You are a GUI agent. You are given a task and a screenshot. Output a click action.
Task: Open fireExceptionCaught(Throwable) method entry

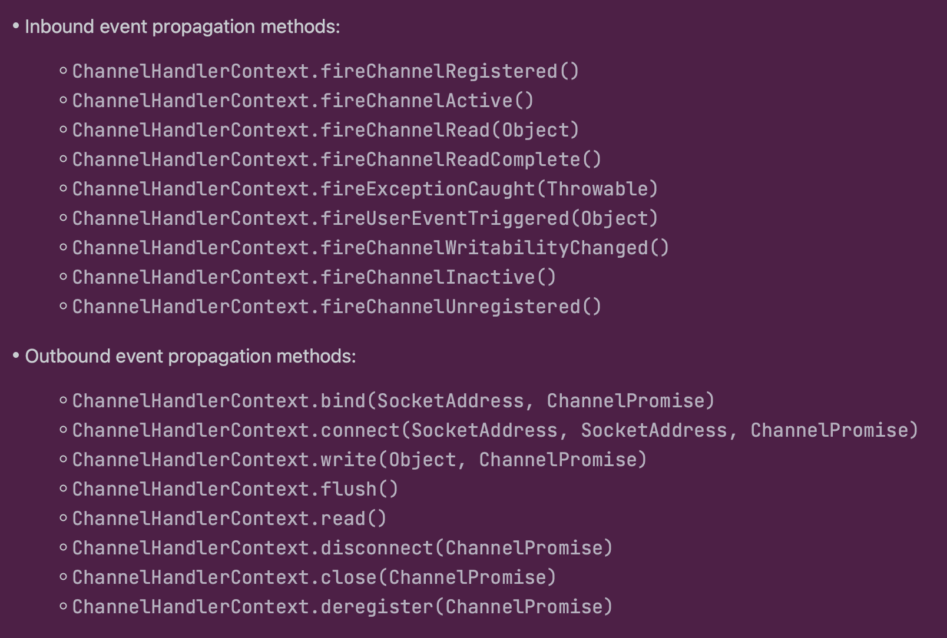point(365,189)
